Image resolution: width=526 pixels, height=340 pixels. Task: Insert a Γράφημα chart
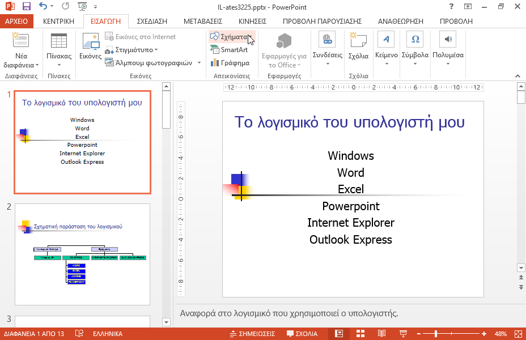pos(230,63)
